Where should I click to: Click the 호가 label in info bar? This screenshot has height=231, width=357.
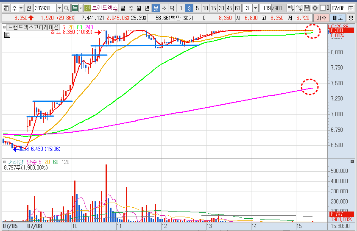click(x=188, y=18)
